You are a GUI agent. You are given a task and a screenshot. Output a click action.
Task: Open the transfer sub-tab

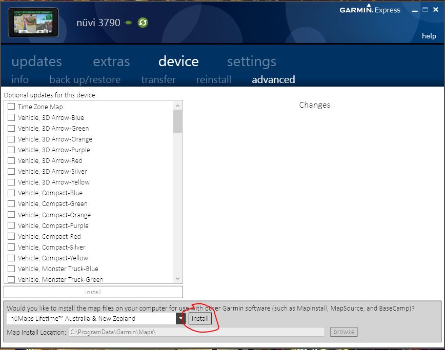158,80
